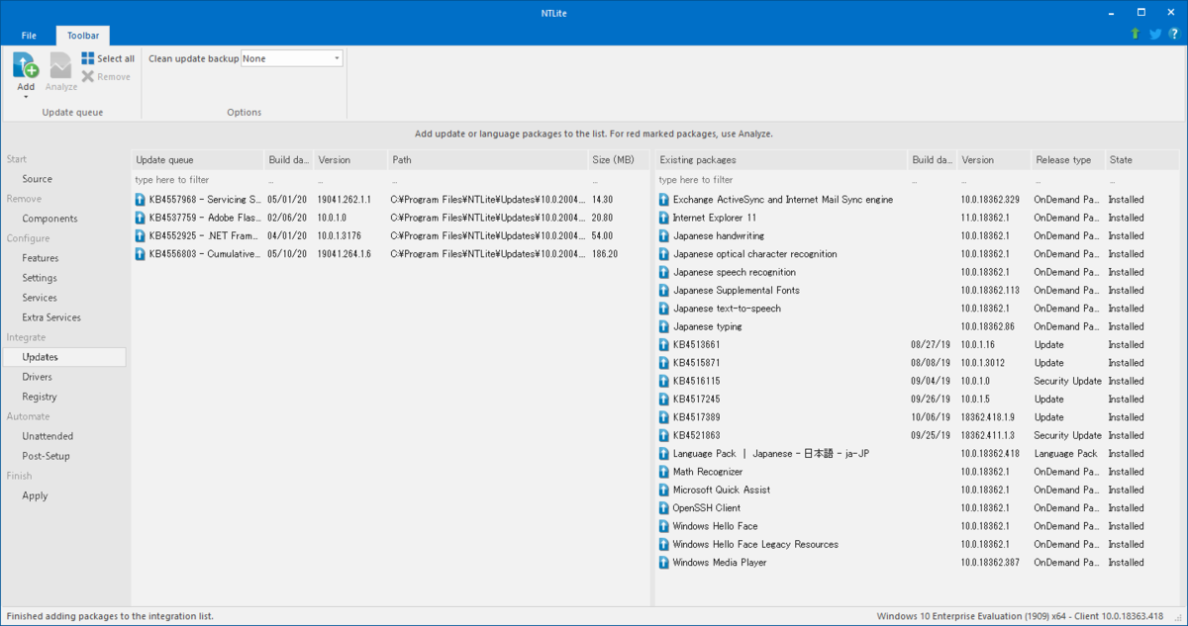
Task: Click status text Finished adding packages
Action: click(109, 616)
